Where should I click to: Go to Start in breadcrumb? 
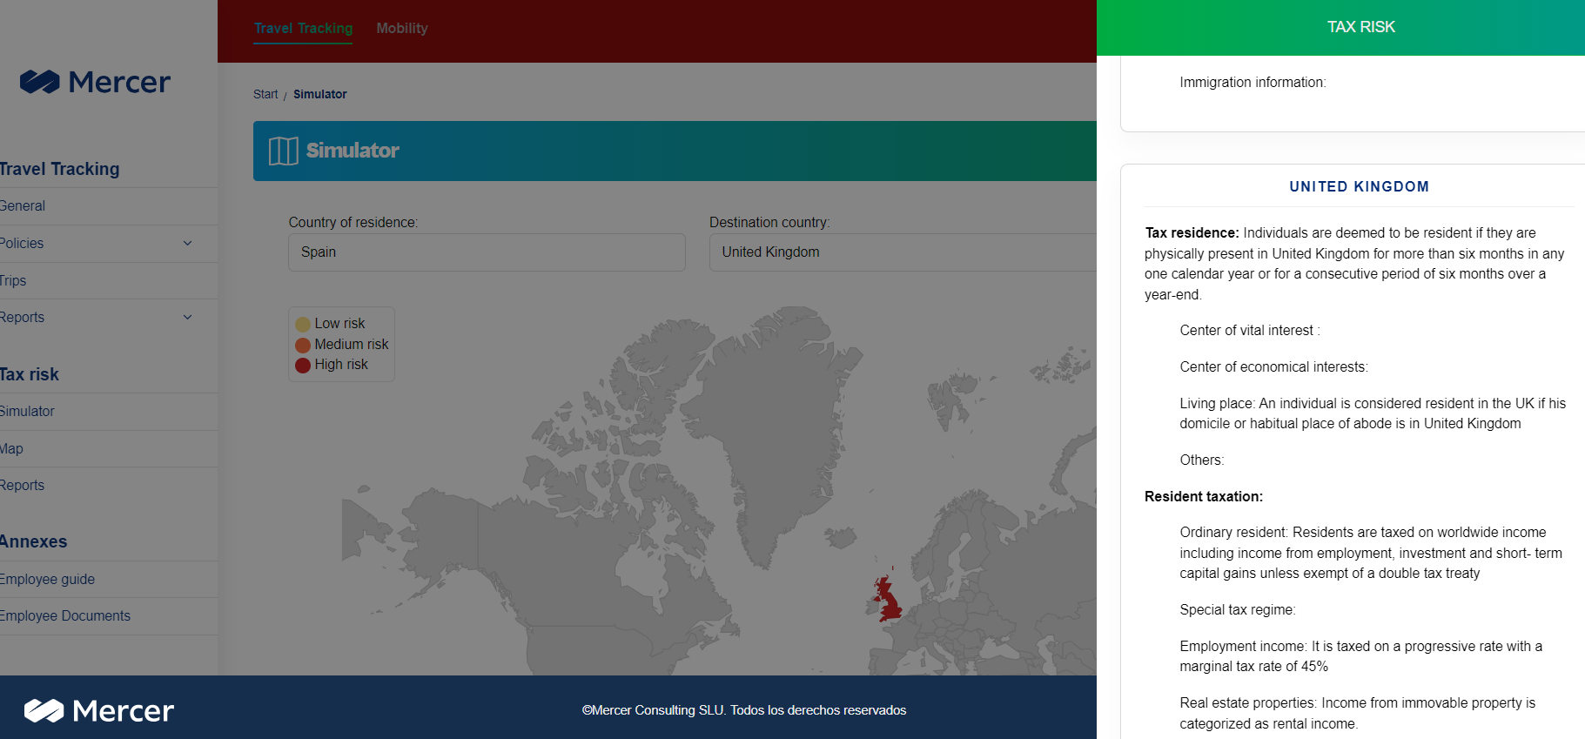[x=265, y=94]
